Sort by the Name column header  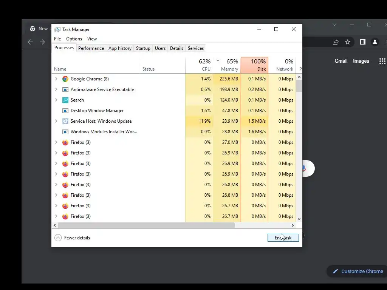tap(96, 65)
